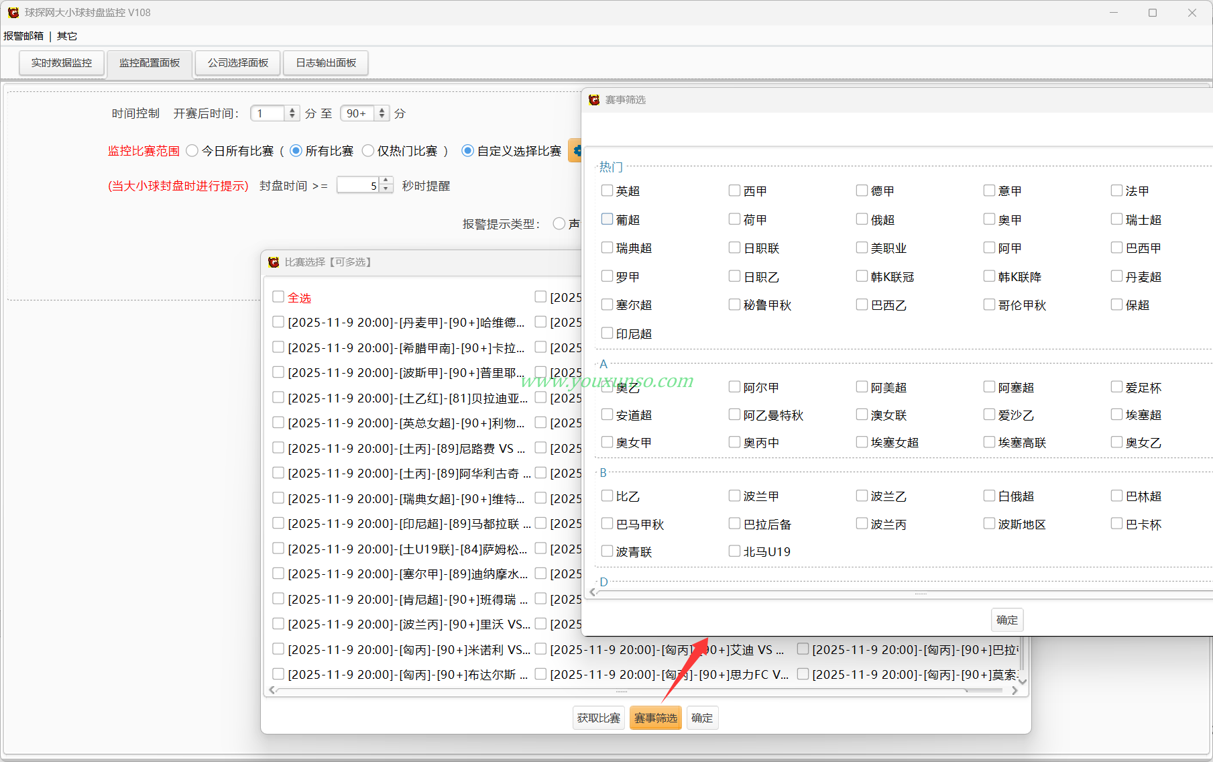
Task: Tick the 匈丙 米诺利 match checkbox
Action: 278,649
